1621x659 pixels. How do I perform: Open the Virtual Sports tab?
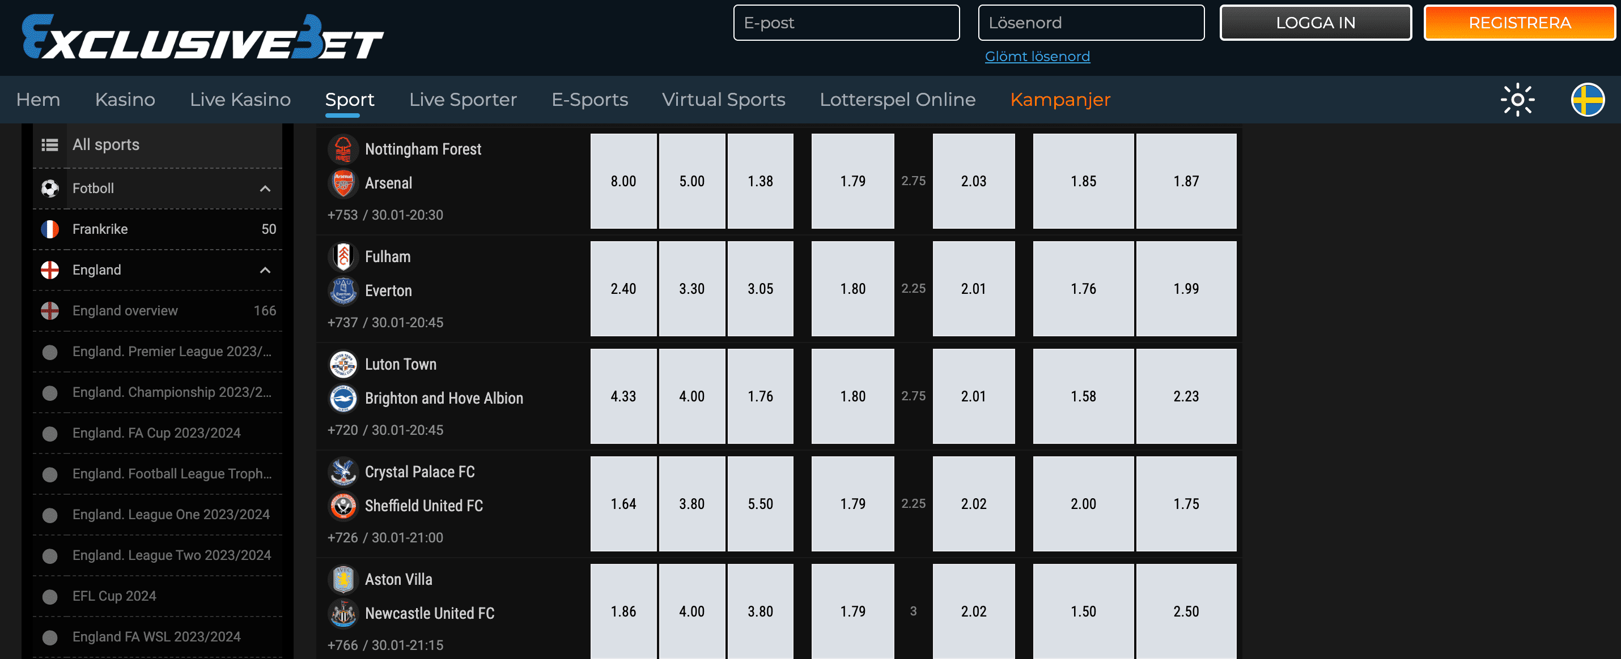click(x=723, y=99)
